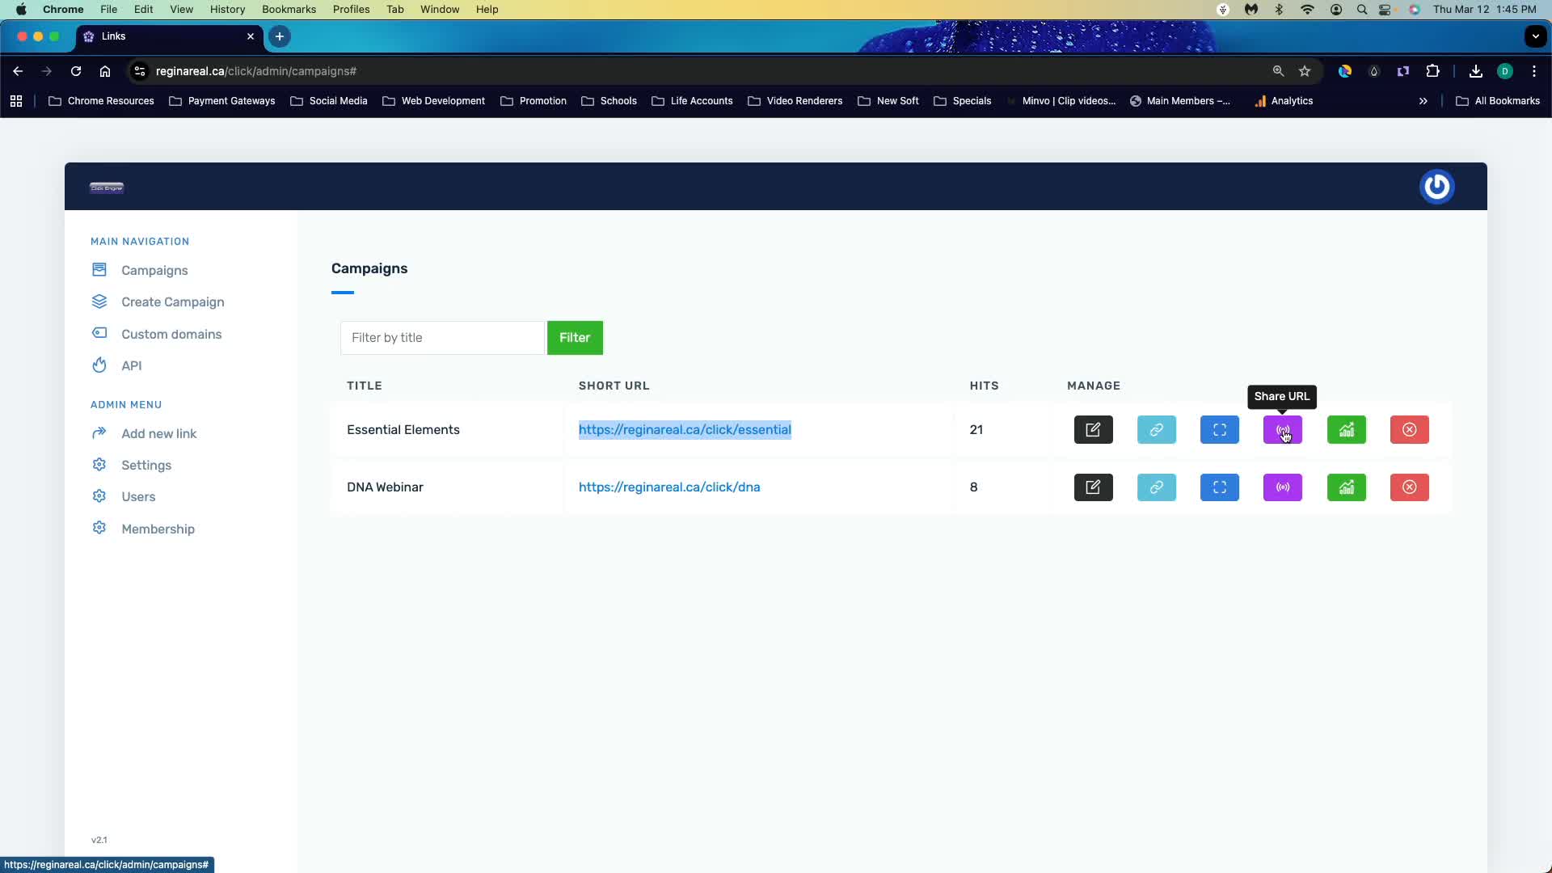Click the link icon for DNA Webinar
The height and width of the screenshot is (873, 1552).
tap(1156, 487)
